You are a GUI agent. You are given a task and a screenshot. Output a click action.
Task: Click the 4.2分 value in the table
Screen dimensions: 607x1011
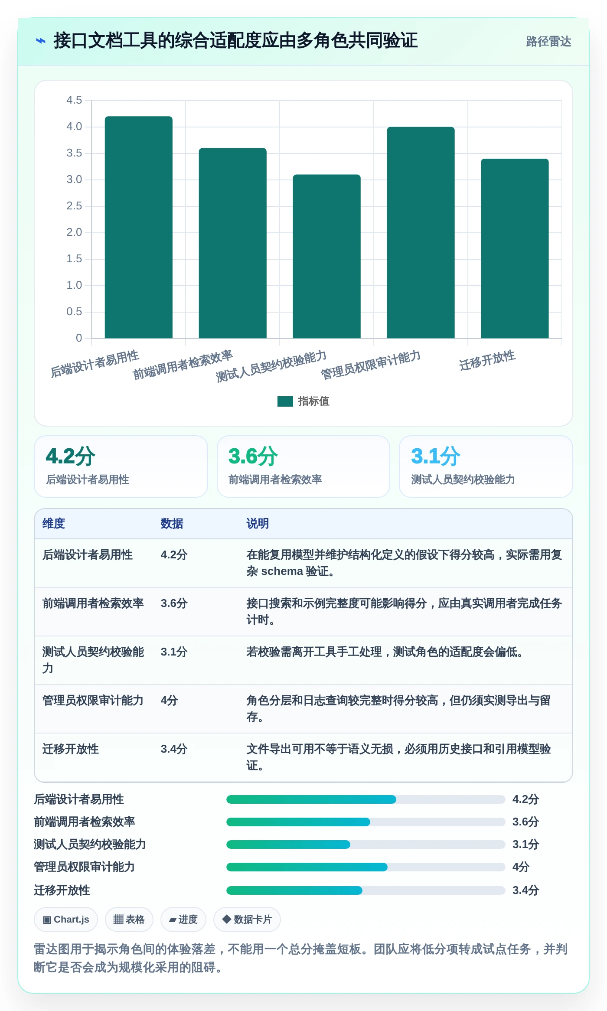[x=174, y=555]
